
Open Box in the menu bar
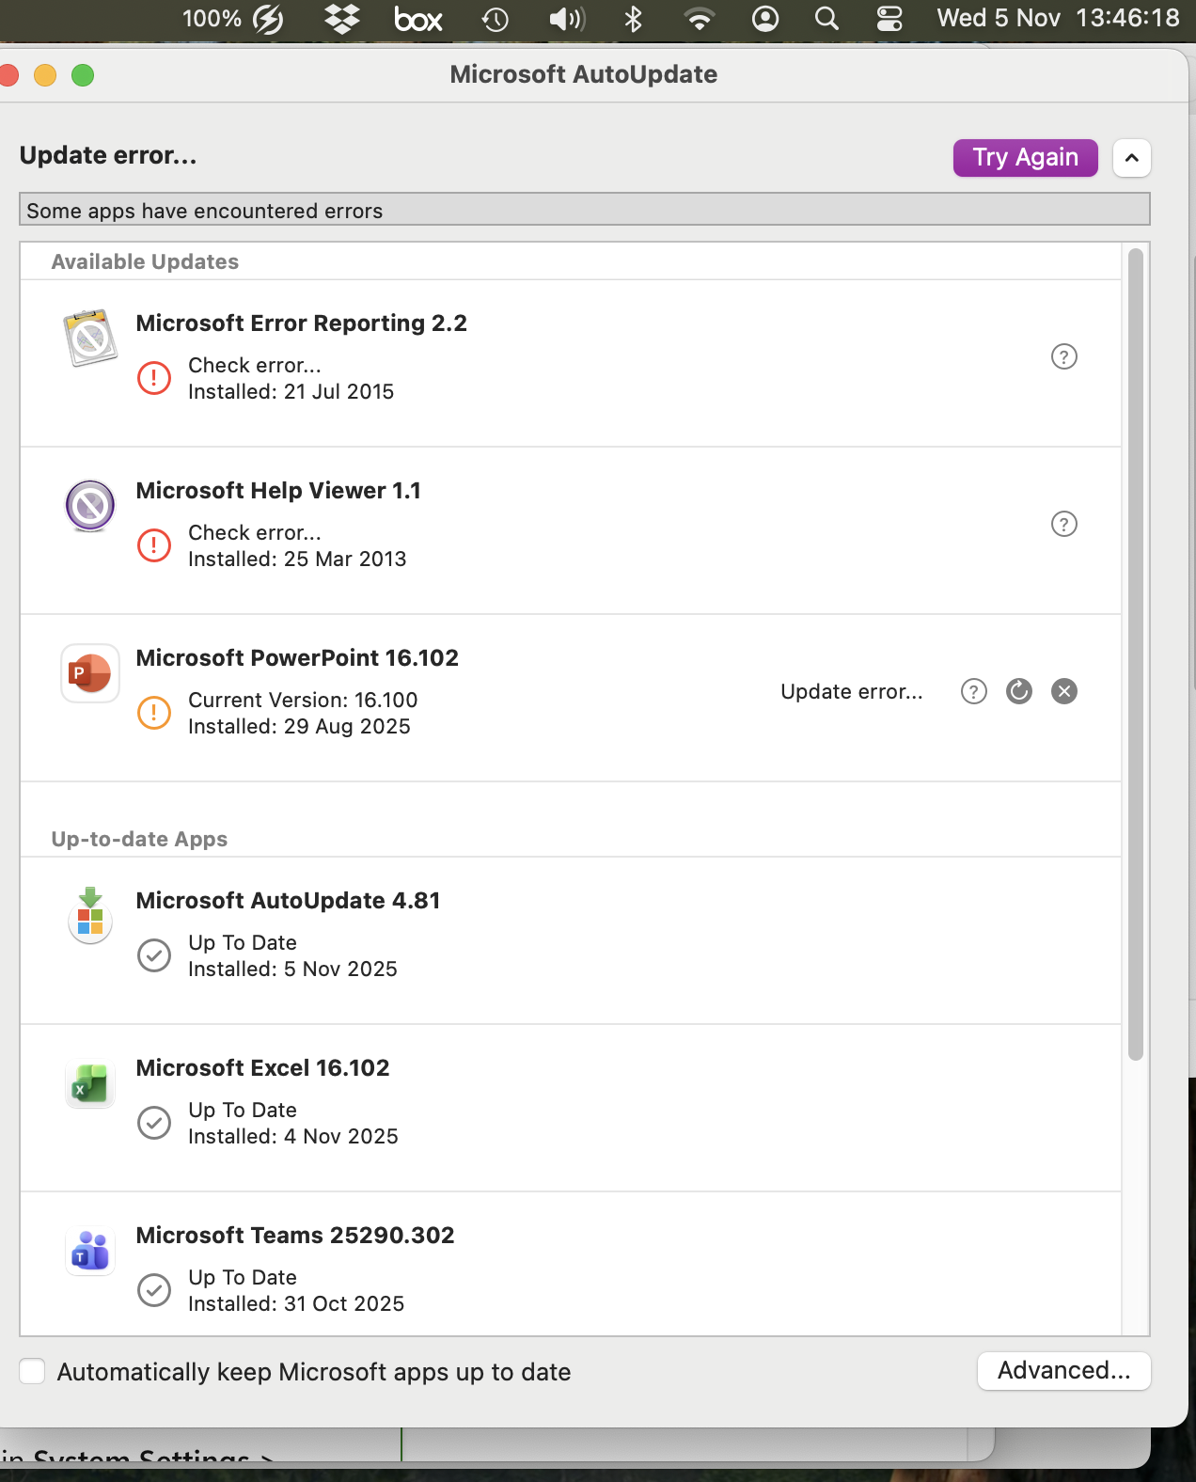418,19
